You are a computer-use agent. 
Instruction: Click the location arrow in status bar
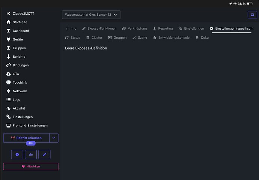[x=231, y=4]
